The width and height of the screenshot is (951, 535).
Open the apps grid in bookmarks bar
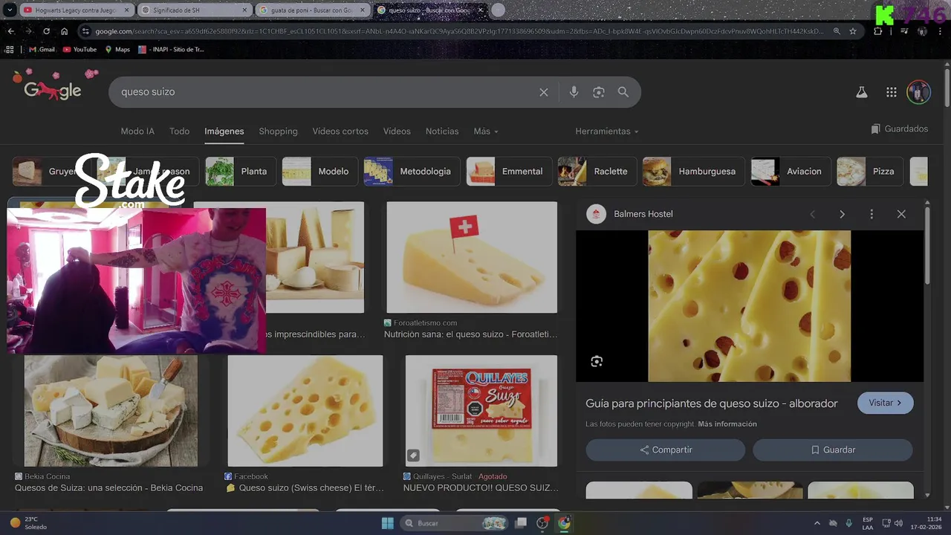click(x=10, y=49)
